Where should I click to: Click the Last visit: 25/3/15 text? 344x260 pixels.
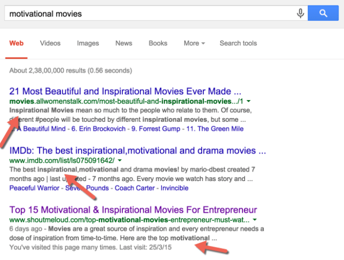pyautogui.click(x=146, y=247)
